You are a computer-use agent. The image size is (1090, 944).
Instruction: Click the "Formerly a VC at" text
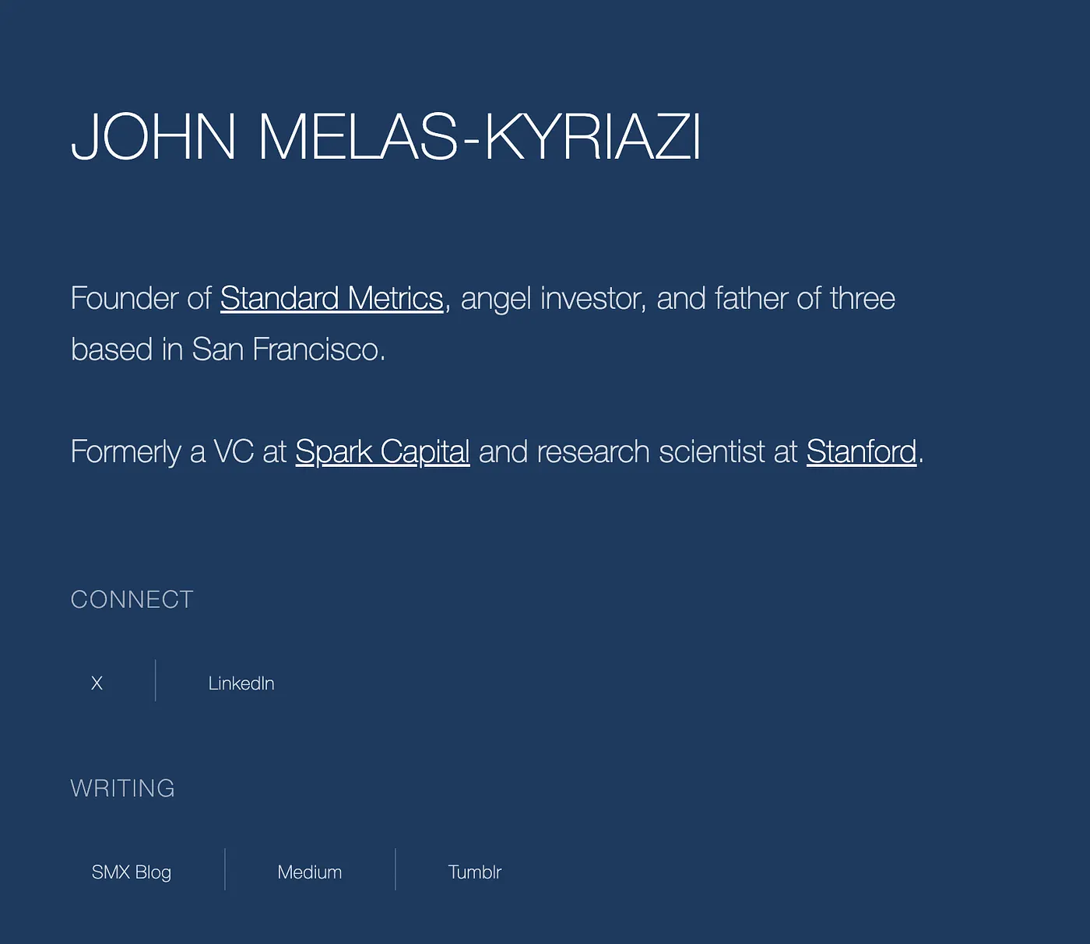click(x=178, y=451)
